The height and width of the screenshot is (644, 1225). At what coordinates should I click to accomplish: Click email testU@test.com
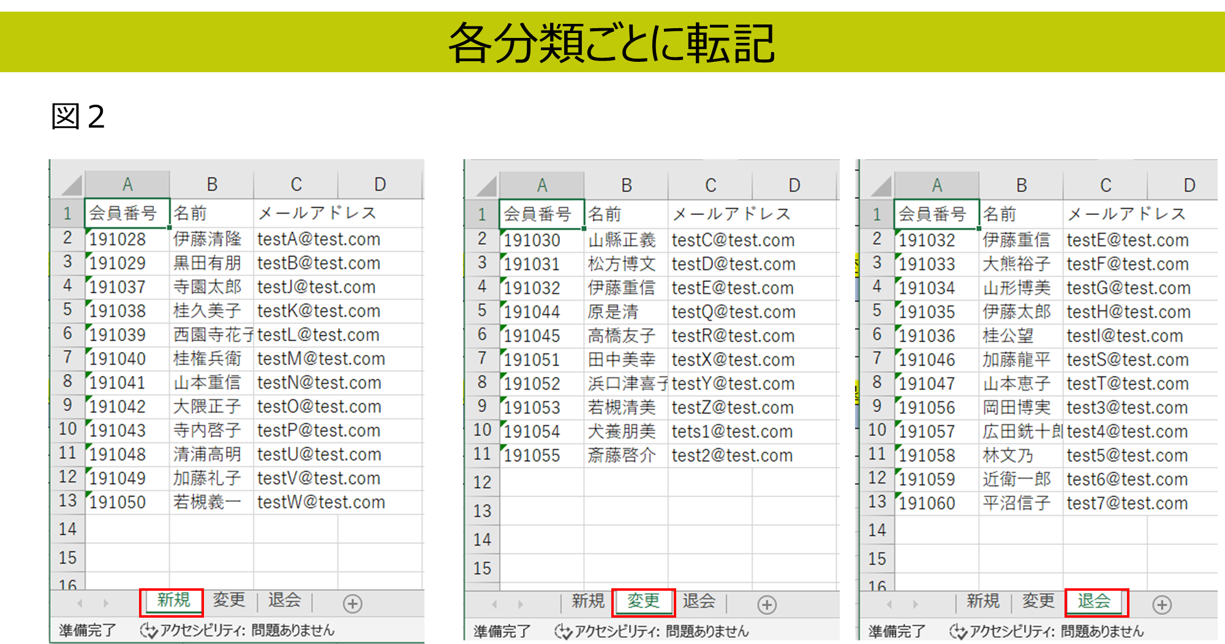pos(318,454)
